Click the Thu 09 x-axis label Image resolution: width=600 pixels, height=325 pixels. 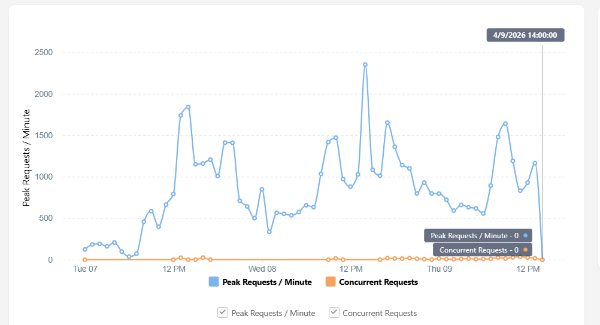pyautogui.click(x=440, y=269)
